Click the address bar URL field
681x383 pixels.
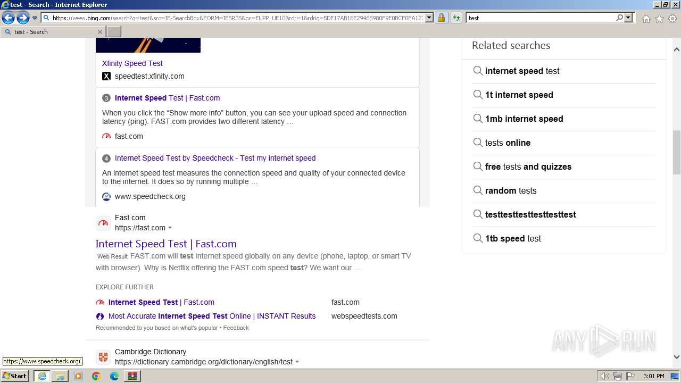pyautogui.click(x=237, y=18)
